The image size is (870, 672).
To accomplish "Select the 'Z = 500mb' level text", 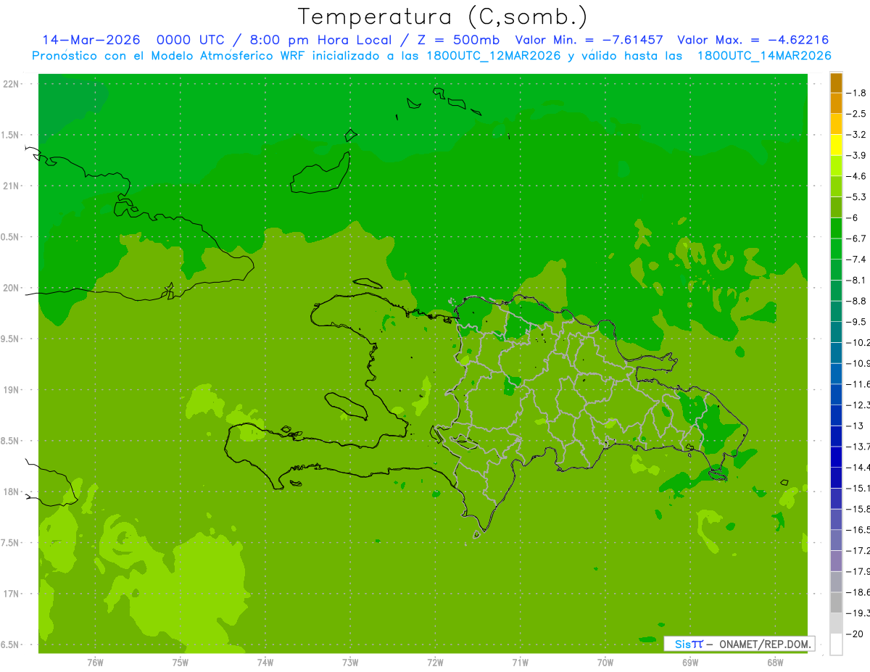I will coord(458,40).
